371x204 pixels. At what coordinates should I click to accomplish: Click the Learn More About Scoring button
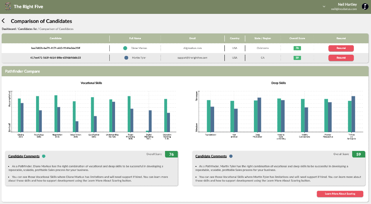click(340, 194)
